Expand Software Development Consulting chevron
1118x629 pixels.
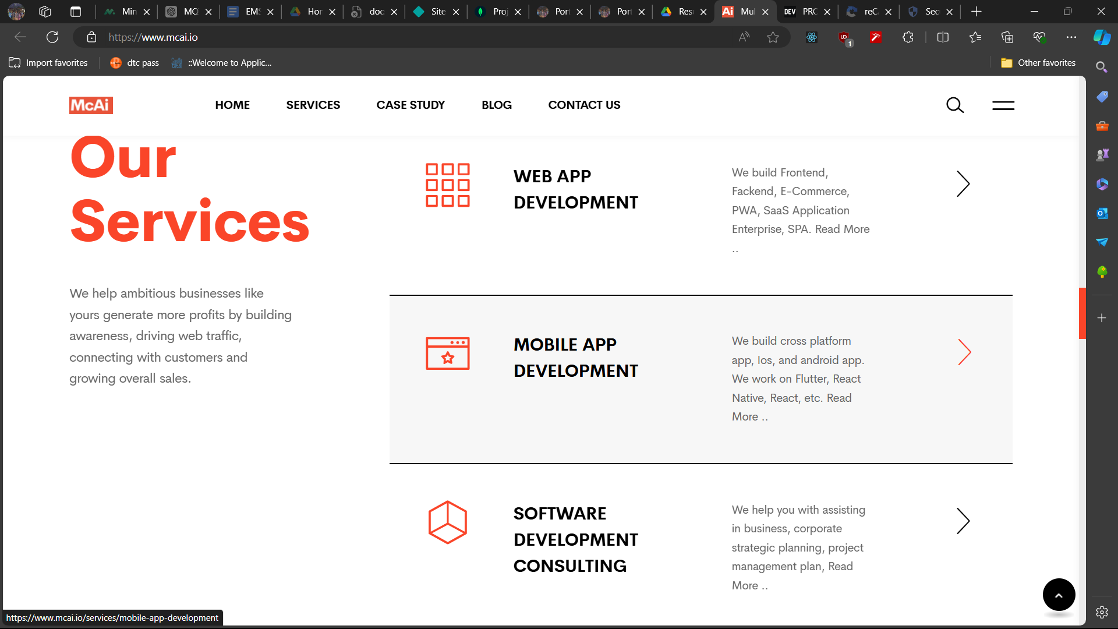tap(963, 521)
